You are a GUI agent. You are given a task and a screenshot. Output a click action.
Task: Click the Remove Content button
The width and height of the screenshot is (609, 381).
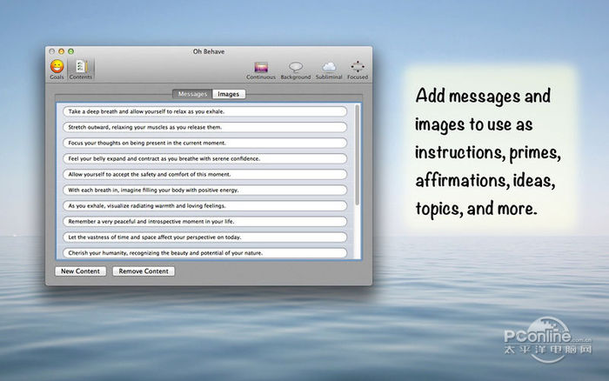pos(144,271)
